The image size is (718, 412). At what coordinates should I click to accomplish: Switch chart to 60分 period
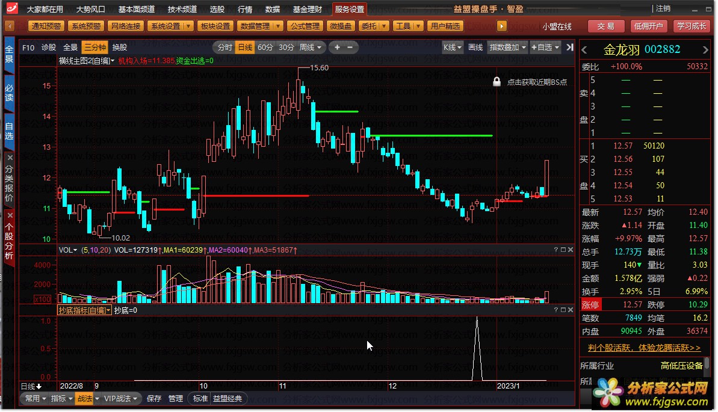tap(265, 47)
